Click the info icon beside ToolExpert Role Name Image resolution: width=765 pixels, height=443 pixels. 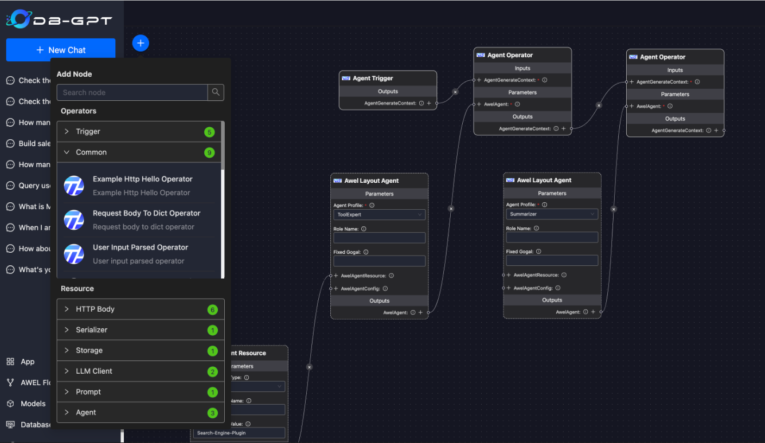pos(364,229)
